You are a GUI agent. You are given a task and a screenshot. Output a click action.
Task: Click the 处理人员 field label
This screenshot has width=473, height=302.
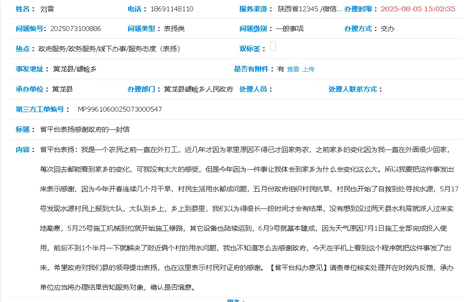[253, 89]
